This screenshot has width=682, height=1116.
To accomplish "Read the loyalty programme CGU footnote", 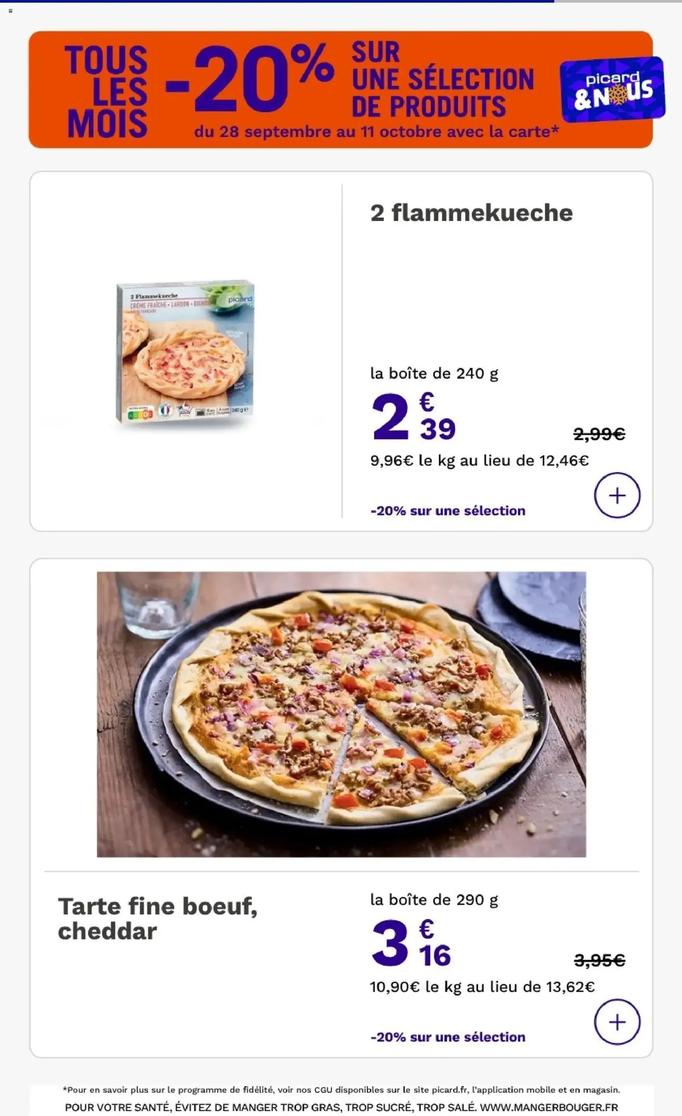I will (341, 1090).
